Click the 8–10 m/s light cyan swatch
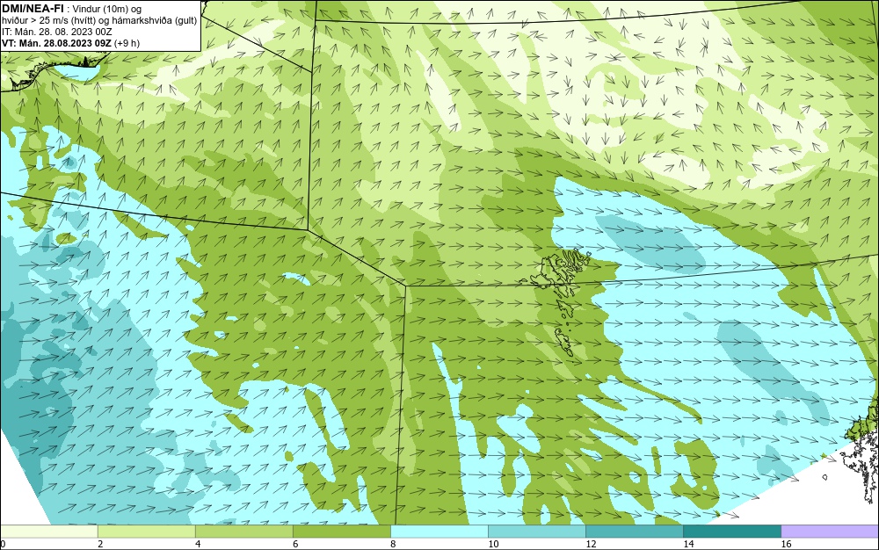 (x=439, y=531)
